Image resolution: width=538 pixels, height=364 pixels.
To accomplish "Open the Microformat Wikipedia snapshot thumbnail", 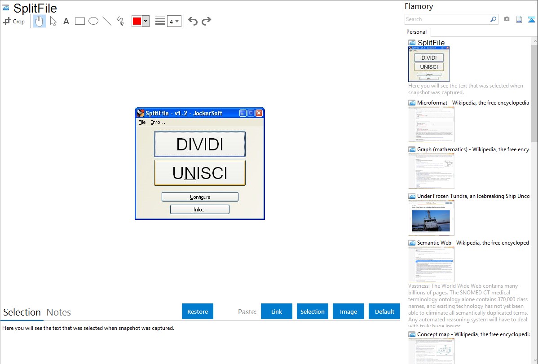I will point(431,124).
